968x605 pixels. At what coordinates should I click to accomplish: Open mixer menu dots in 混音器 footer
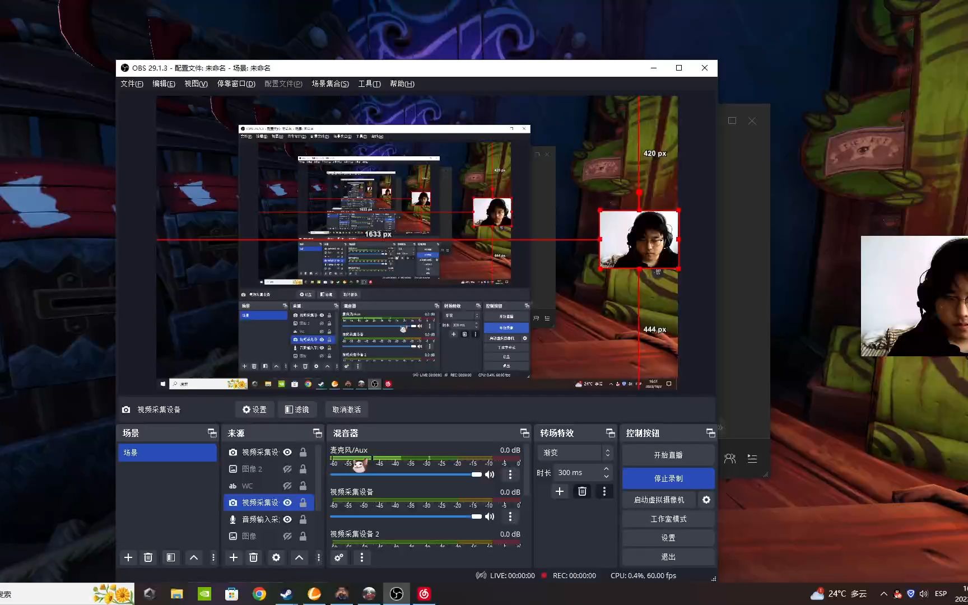tap(361, 557)
